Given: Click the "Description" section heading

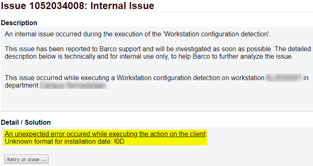Looking at the screenshot, I should tap(19, 23).
